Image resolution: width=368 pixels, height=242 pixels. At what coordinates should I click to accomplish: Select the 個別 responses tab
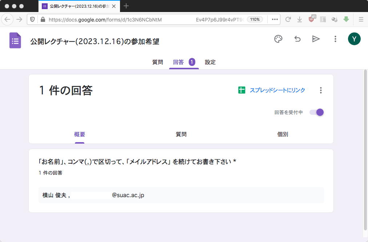(x=283, y=134)
